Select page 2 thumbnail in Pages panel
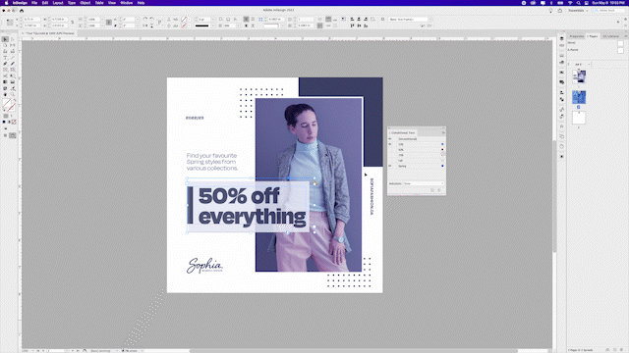Viewport: 629px width, 353px height. click(579, 97)
